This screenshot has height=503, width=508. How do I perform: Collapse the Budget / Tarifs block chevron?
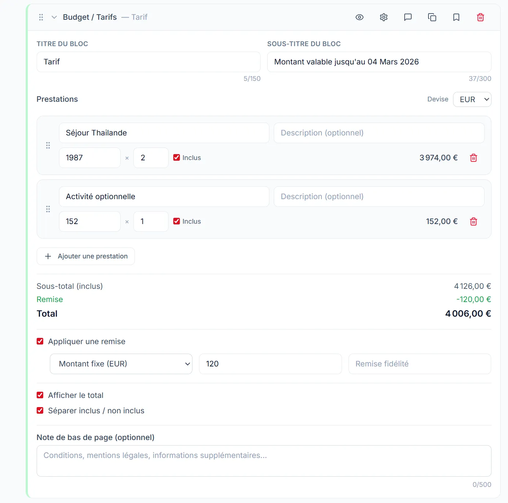point(54,17)
